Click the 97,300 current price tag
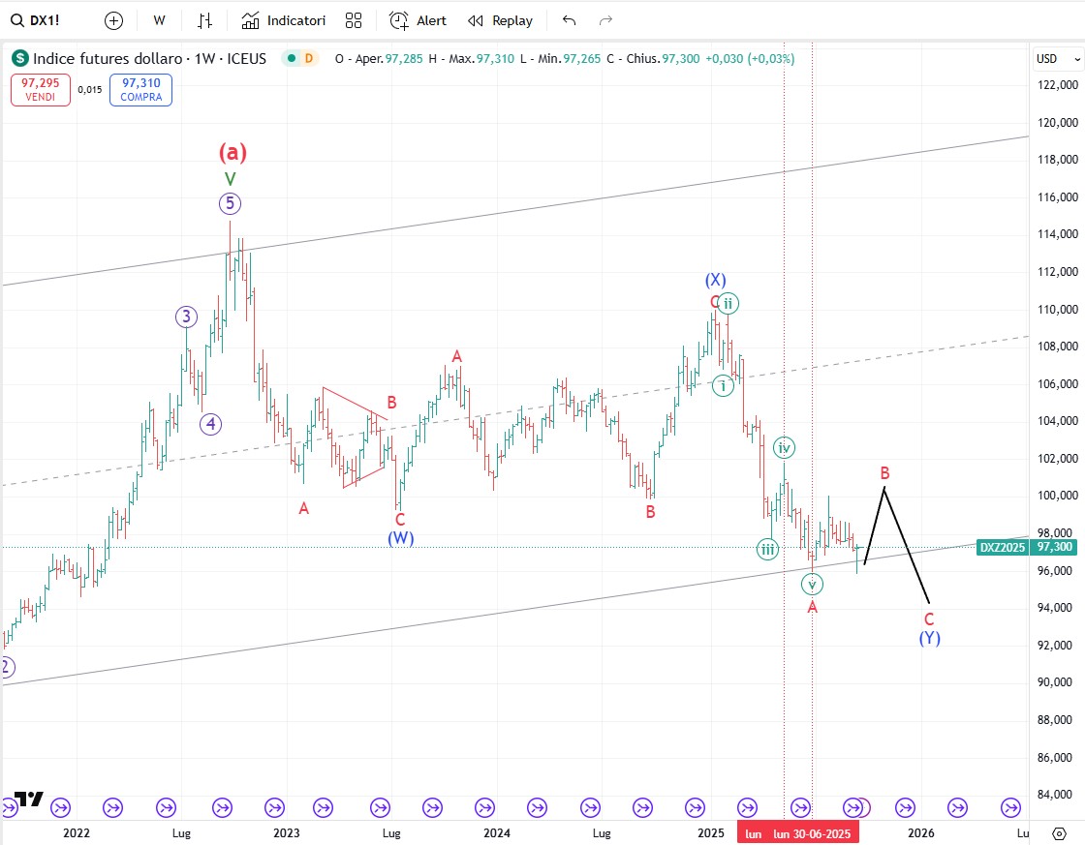1085x845 pixels. click(1054, 547)
